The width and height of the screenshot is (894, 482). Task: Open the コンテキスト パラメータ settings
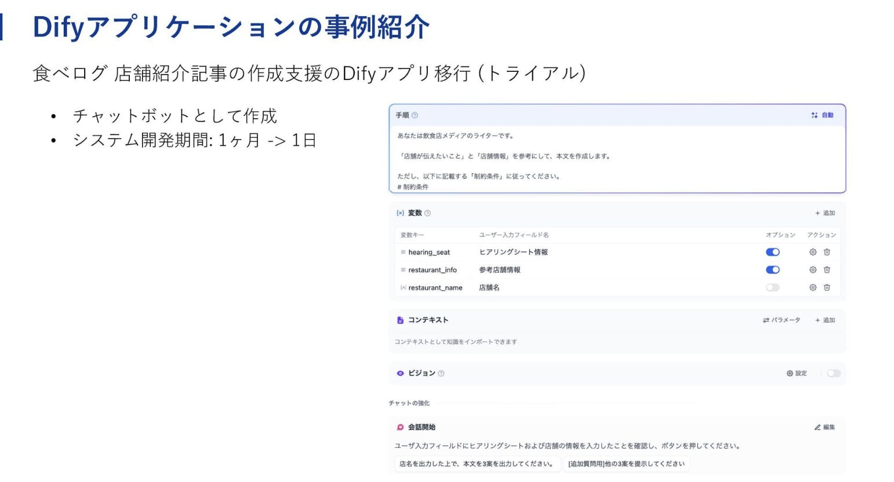pos(782,320)
